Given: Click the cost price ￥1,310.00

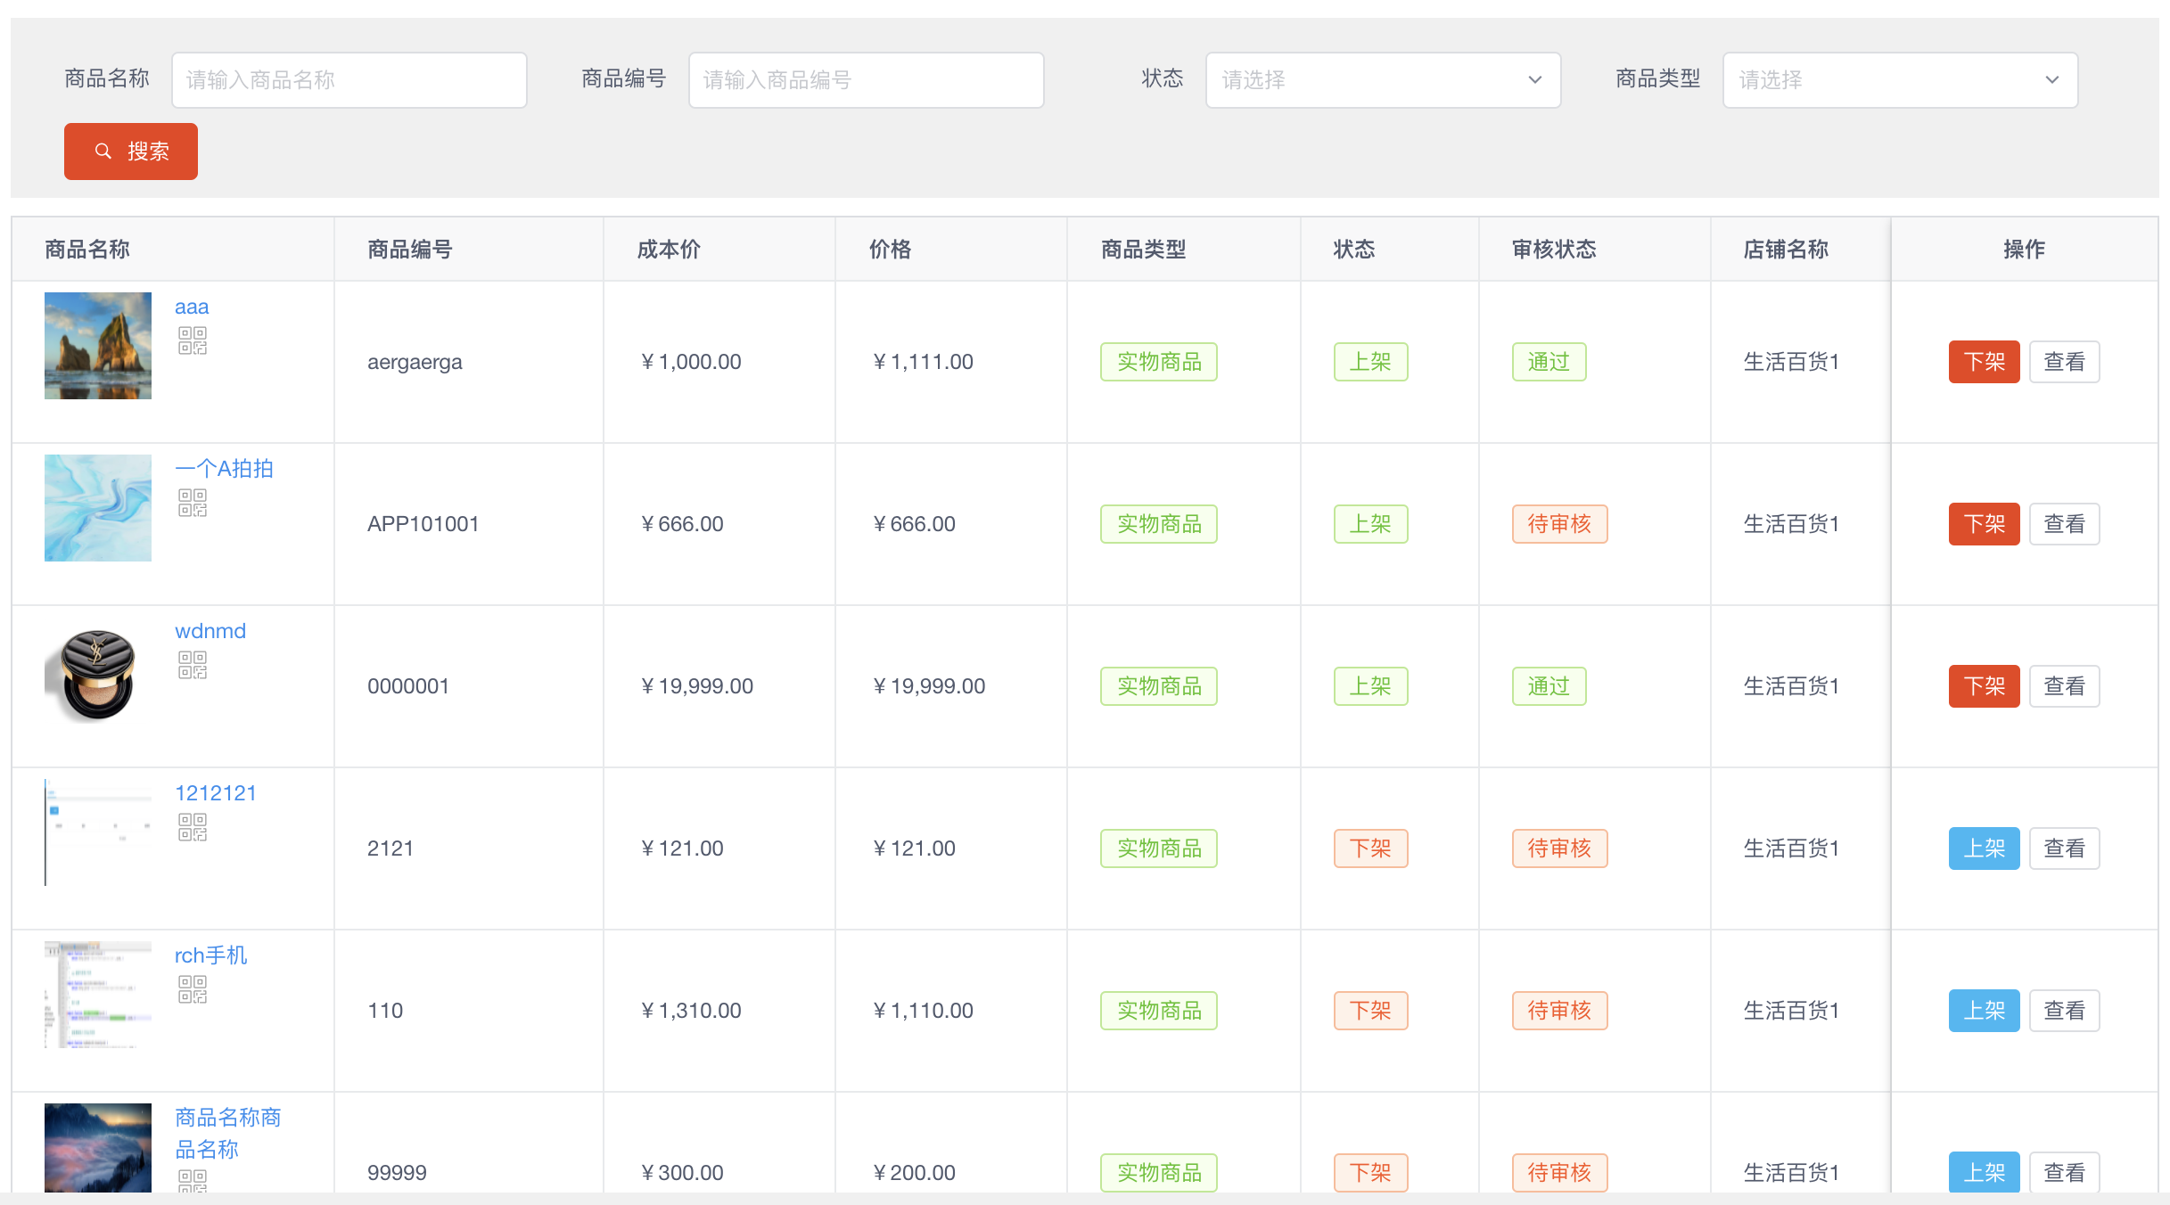Looking at the screenshot, I should pos(690,1011).
